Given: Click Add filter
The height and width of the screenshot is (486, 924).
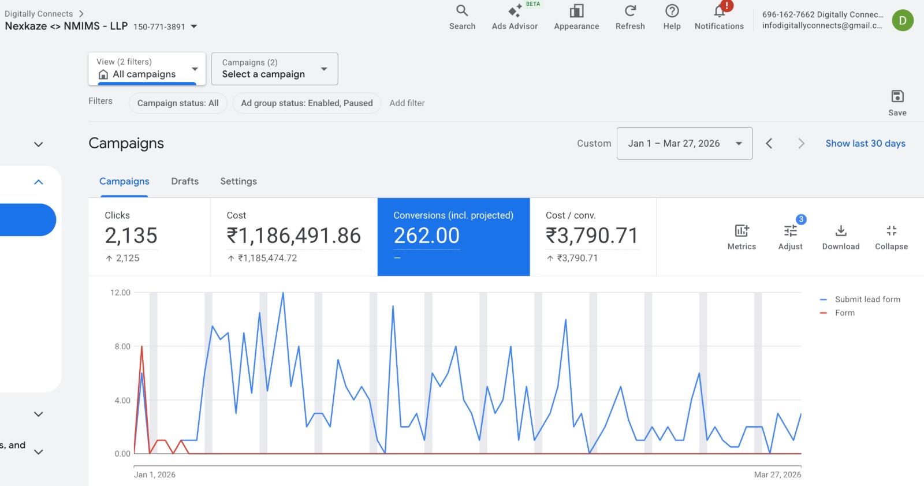Looking at the screenshot, I should pyautogui.click(x=407, y=103).
